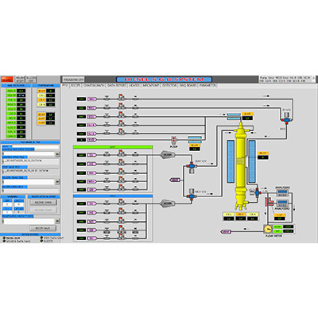The height and width of the screenshot is (318, 318).
Task: Switch to the DATA REPORT tab
Action: 117,86
